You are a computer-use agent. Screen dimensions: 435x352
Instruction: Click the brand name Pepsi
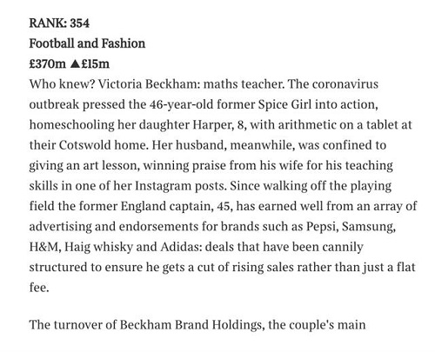point(321,227)
